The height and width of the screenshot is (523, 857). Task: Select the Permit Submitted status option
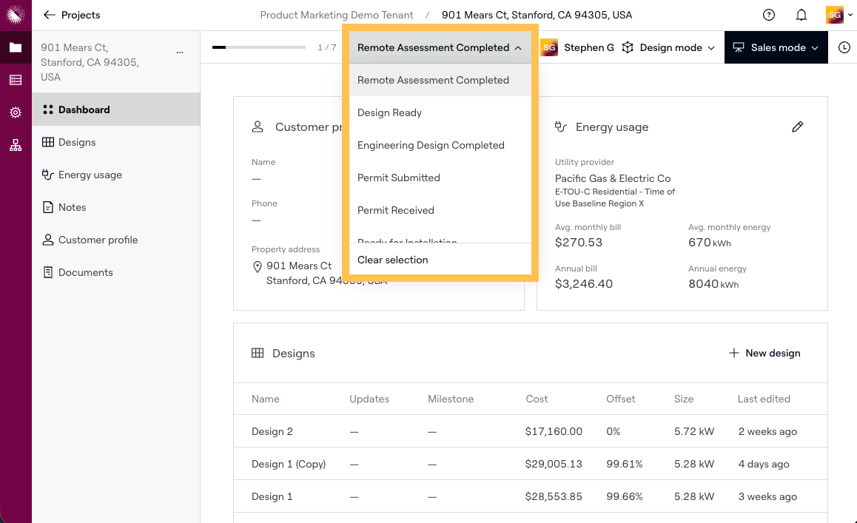[440, 178]
